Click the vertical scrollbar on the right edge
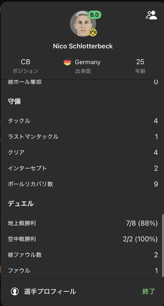Viewport: 164px width, 306px height. [163, 245]
